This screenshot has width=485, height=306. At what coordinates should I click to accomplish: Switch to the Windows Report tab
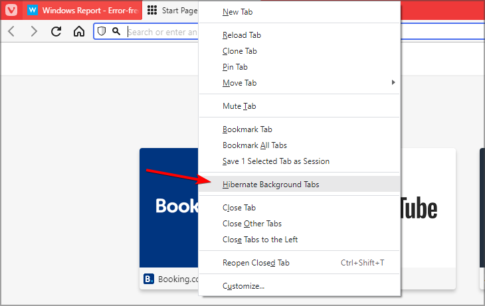(82, 11)
